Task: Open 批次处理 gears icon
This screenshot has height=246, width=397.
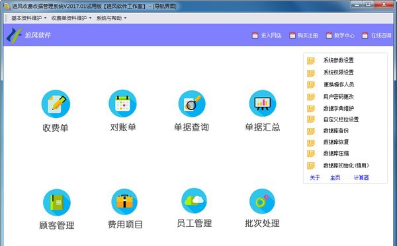Action: [x=262, y=201]
